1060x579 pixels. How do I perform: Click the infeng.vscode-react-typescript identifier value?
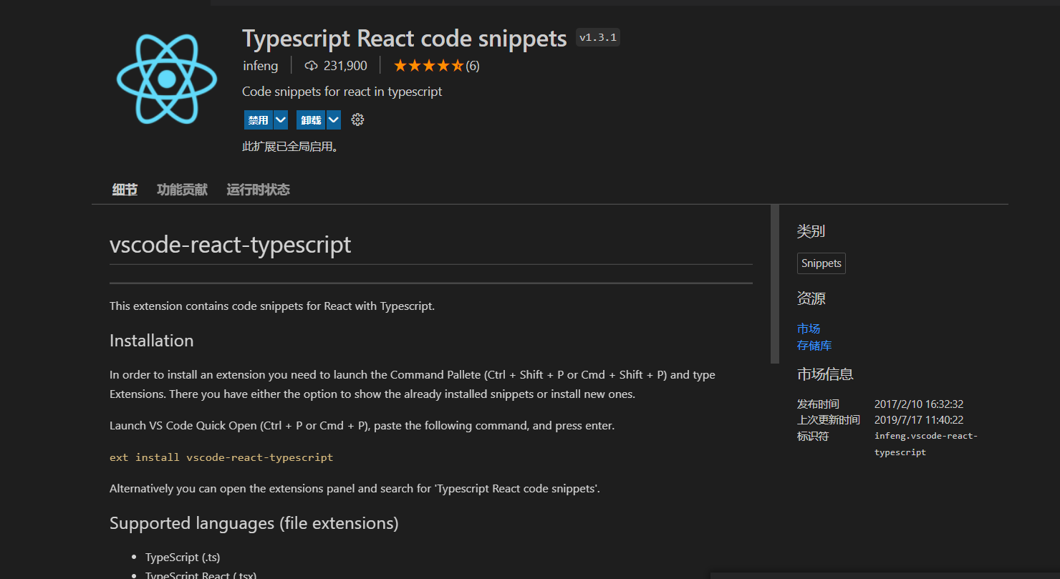(x=926, y=444)
